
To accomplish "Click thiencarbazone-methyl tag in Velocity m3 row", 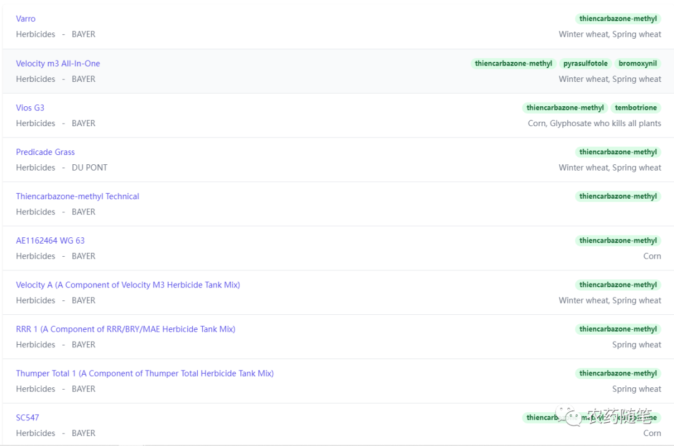I will [513, 63].
